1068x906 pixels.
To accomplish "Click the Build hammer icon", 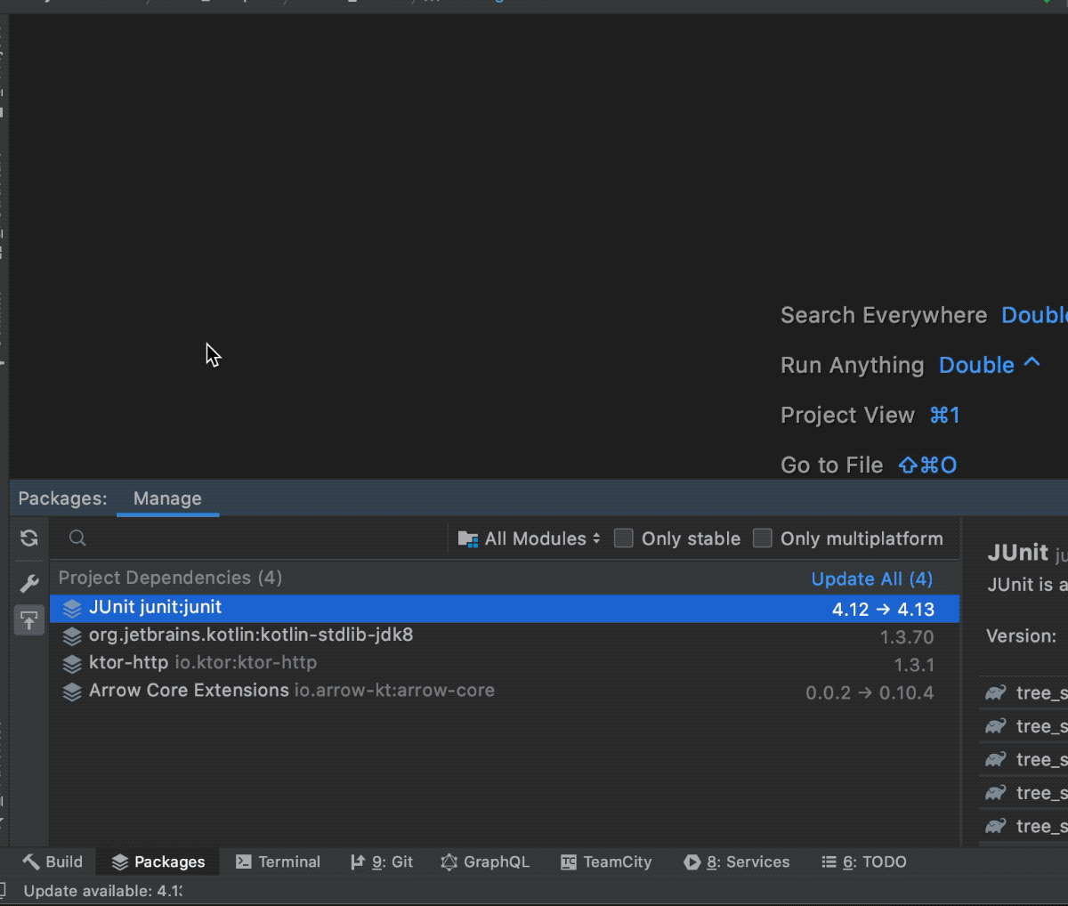I will [31, 862].
